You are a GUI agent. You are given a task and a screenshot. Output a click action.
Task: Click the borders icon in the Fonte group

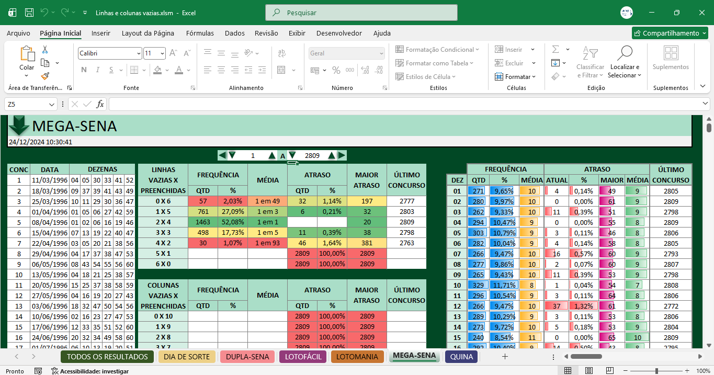[134, 70]
